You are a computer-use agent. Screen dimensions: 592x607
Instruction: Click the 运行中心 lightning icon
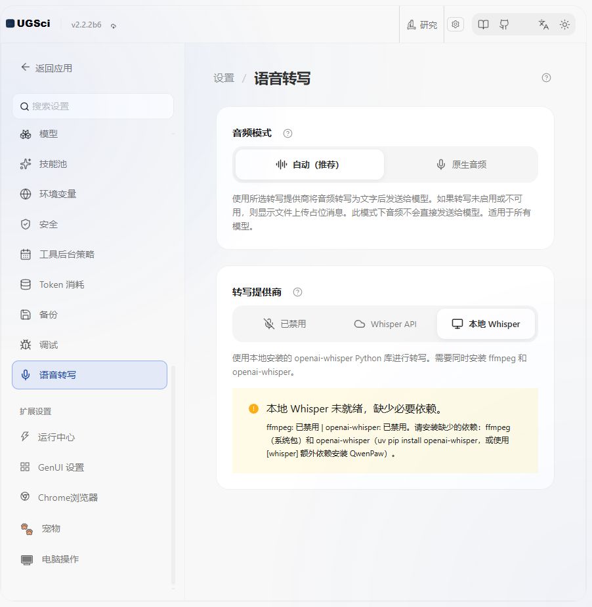point(25,437)
